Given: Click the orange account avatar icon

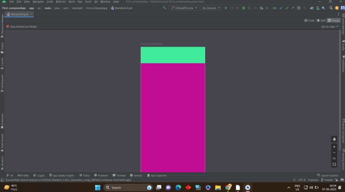Looking at the screenshot, I should [337, 8].
